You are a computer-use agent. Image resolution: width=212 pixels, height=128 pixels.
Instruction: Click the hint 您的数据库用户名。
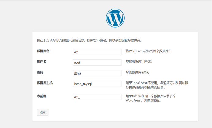[139, 62]
